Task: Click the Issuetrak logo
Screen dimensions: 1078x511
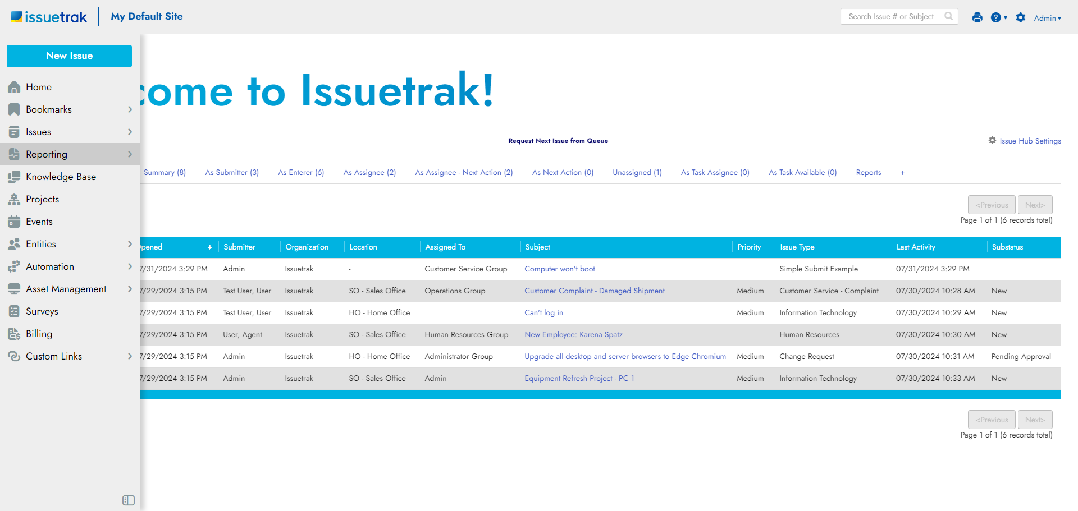Action: coord(49,17)
